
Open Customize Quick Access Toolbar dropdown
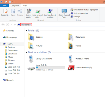tap(13, 2)
